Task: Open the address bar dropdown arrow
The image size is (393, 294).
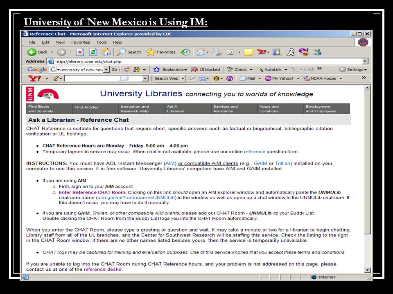Action: 365,61
